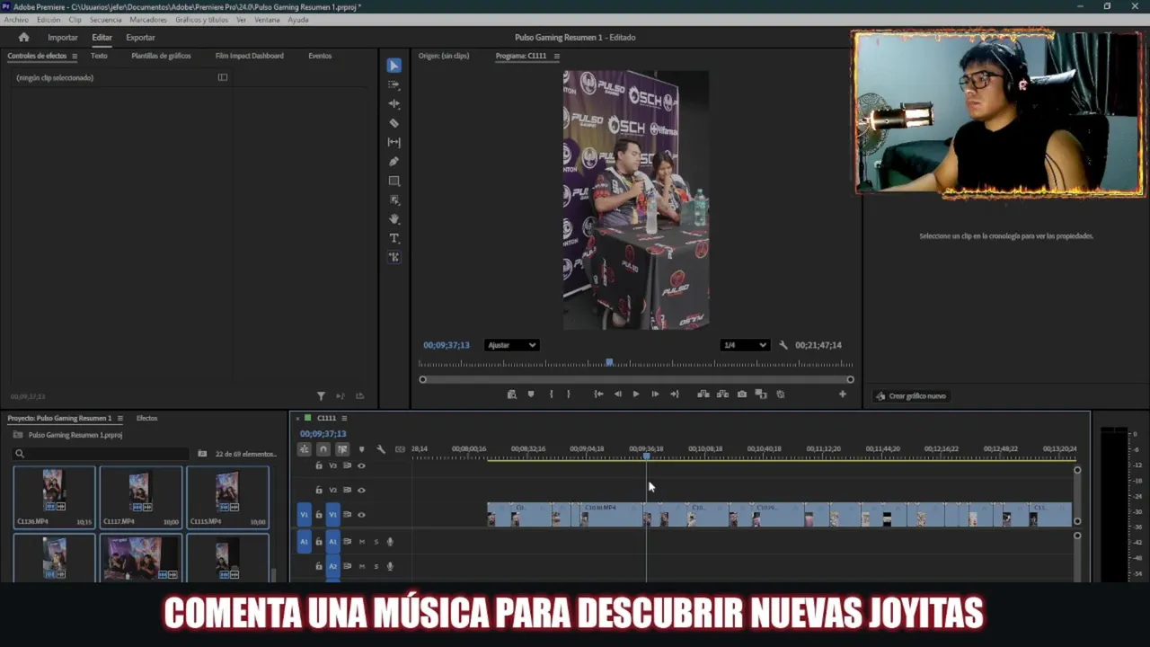This screenshot has height=647, width=1150.
Task: Click the program monitor zoom scroll bar
Action: pos(636,379)
